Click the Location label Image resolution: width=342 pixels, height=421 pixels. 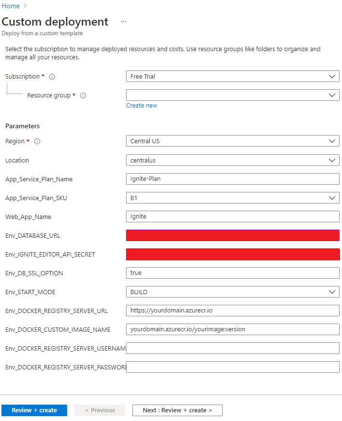17,160
